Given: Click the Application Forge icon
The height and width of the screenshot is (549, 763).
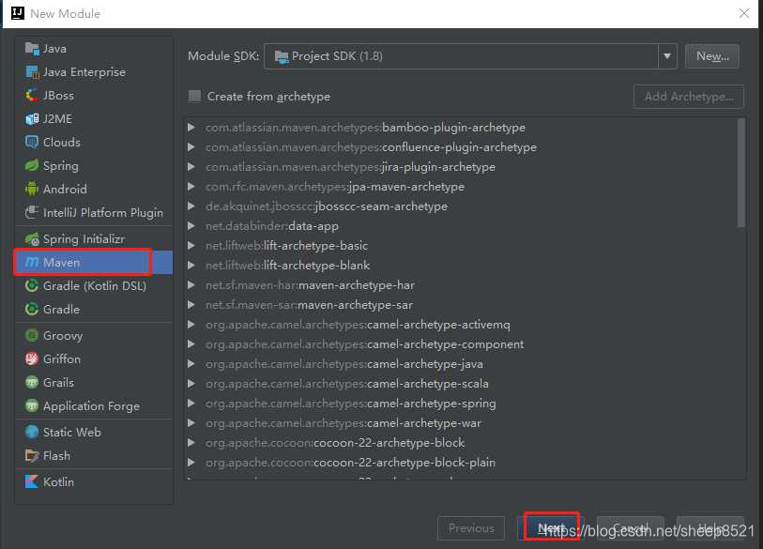Looking at the screenshot, I should click(x=32, y=406).
